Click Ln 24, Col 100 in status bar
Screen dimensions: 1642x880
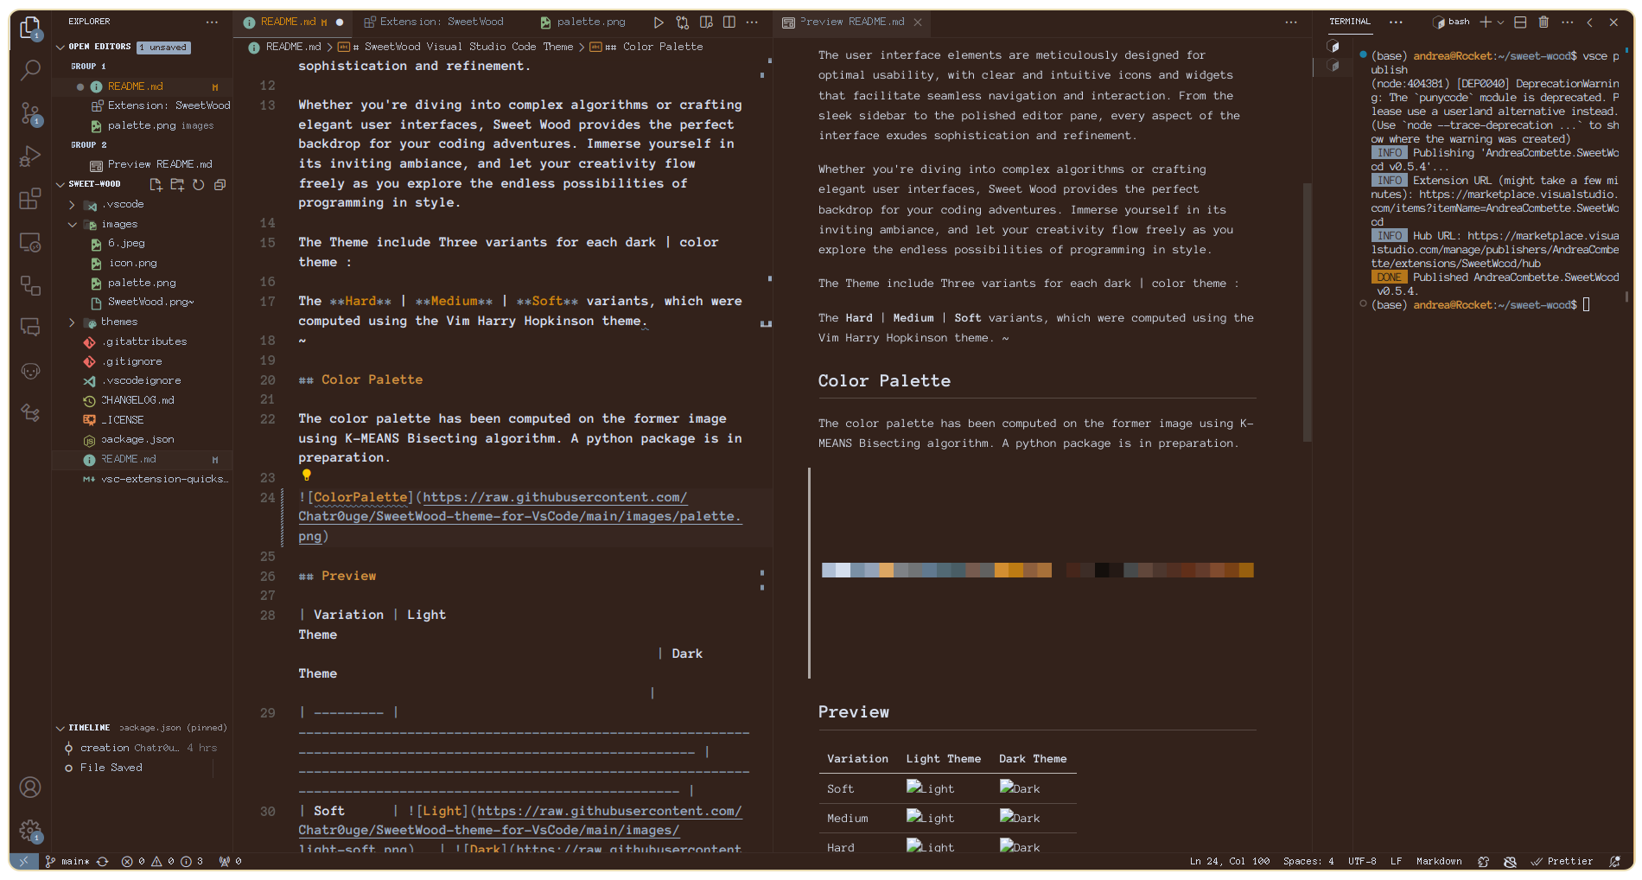pos(1230,862)
